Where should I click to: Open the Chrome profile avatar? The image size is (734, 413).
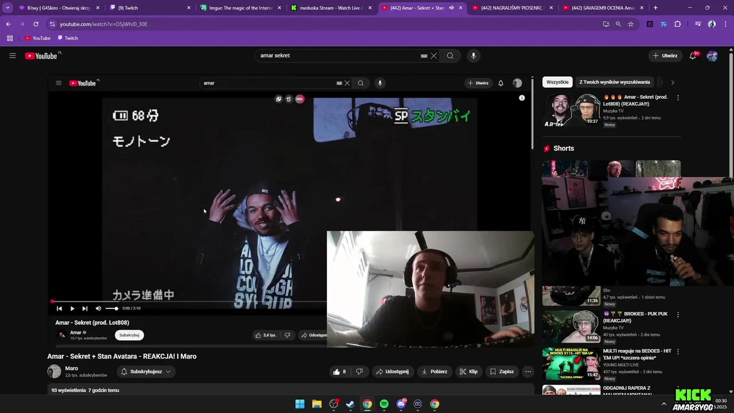click(x=712, y=24)
